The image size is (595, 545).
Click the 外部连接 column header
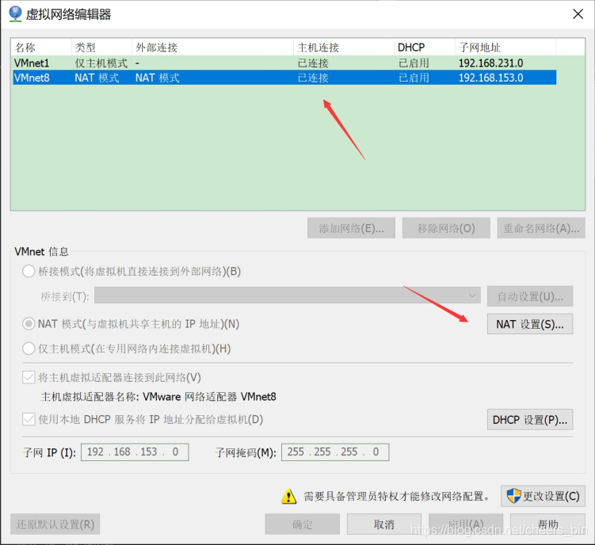click(x=212, y=48)
